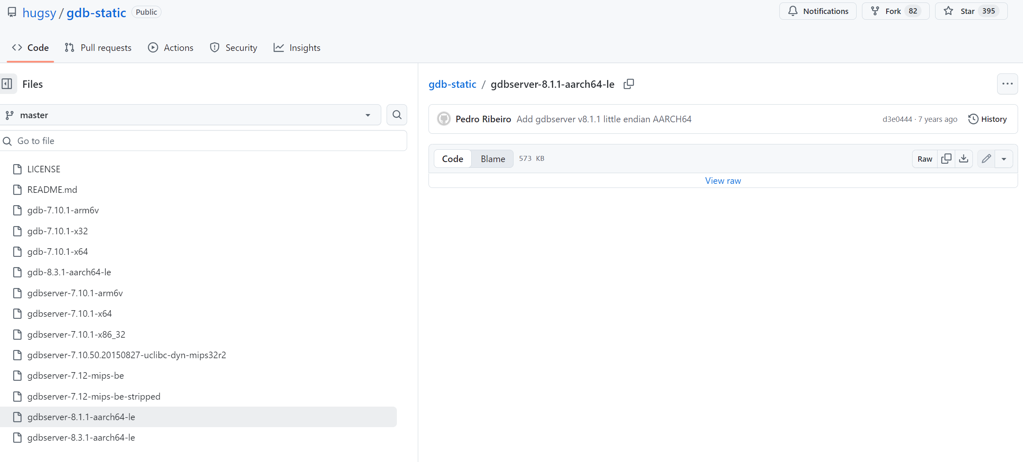Screen dimensions: 1023x462
Task: Download the raw file
Action: (x=963, y=159)
